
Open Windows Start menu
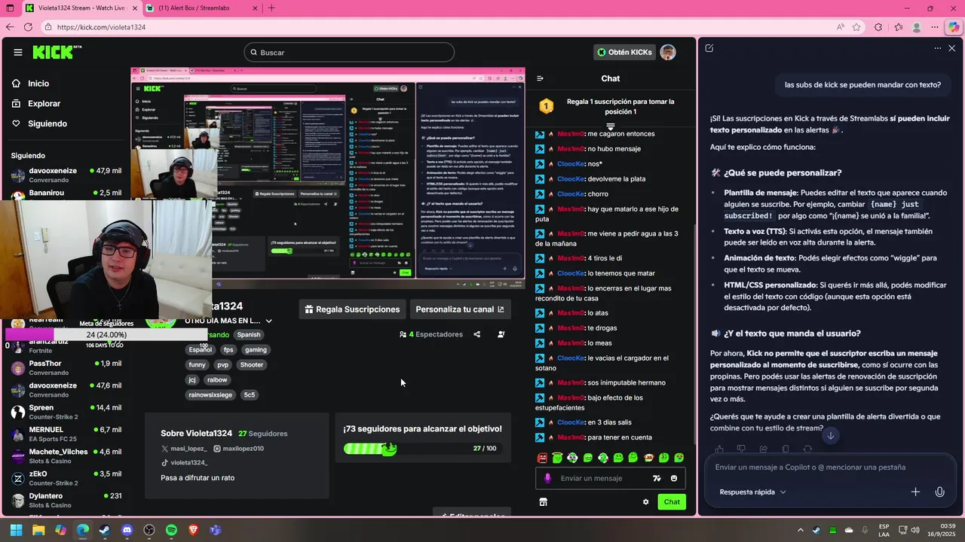tap(16, 530)
